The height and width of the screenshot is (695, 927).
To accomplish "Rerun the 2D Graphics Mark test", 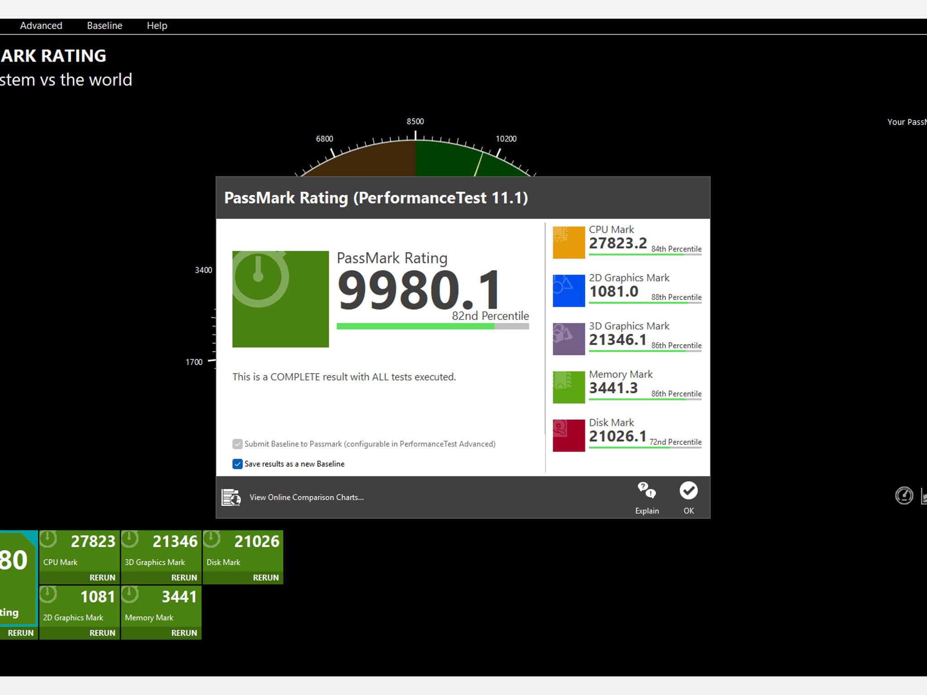I will tap(102, 633).
